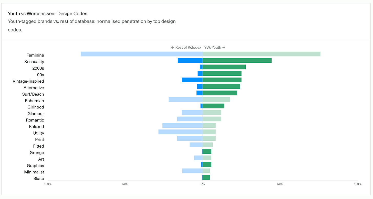
Task: Click the 2000s green bar
Action: 224,67
